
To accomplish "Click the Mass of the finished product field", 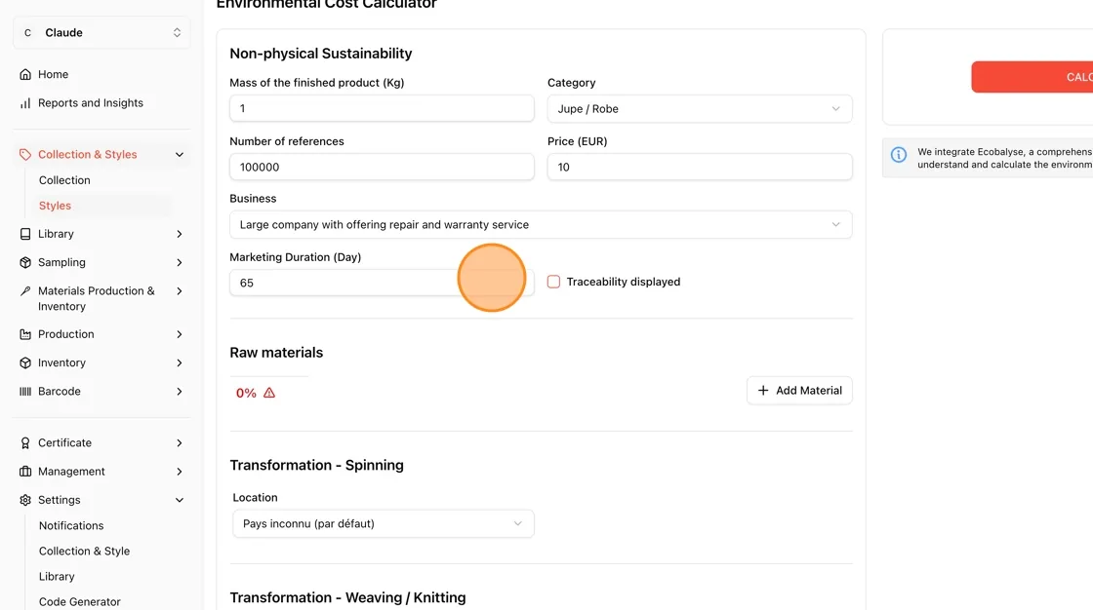I will (x=382, y=108).
